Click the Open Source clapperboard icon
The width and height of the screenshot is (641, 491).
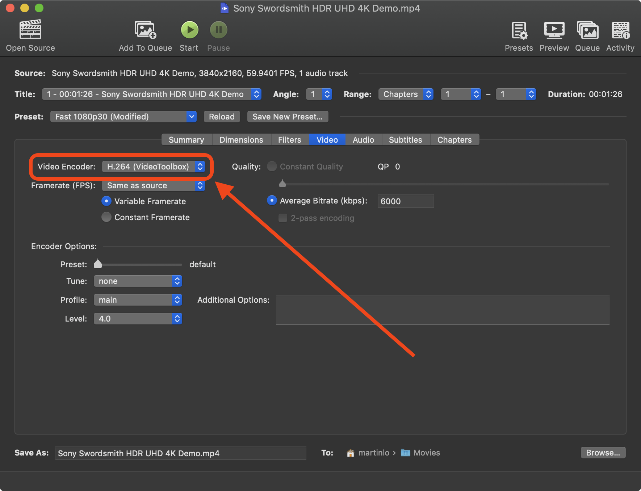coord(30,29)
